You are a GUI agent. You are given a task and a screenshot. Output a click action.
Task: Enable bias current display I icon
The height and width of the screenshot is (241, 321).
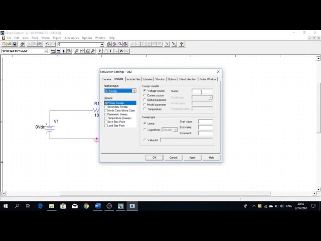tap(110, 51)
